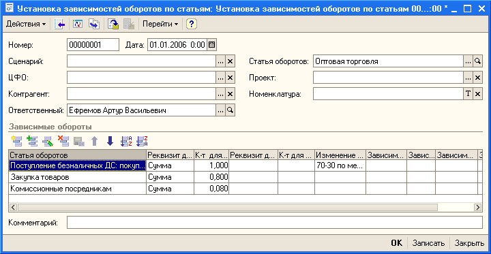This screenshot has width=491, height=254.
Task: Move the selected row up
Action: coord(94,142)
